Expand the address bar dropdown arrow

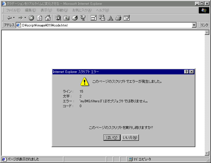[194, 25]
